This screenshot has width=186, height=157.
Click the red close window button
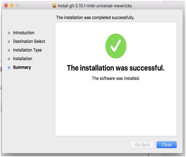tap(6, 5)
